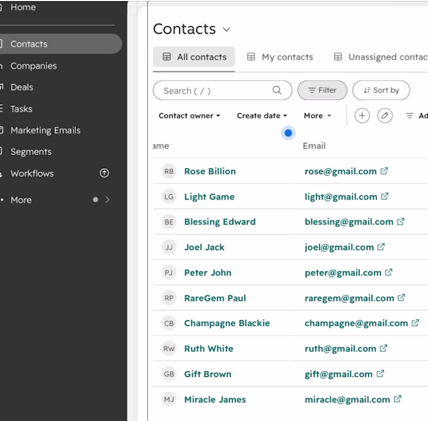Open the Blessing Edward contact record
This screenshot has height=421, width=428.
click(x=220, y=222)
